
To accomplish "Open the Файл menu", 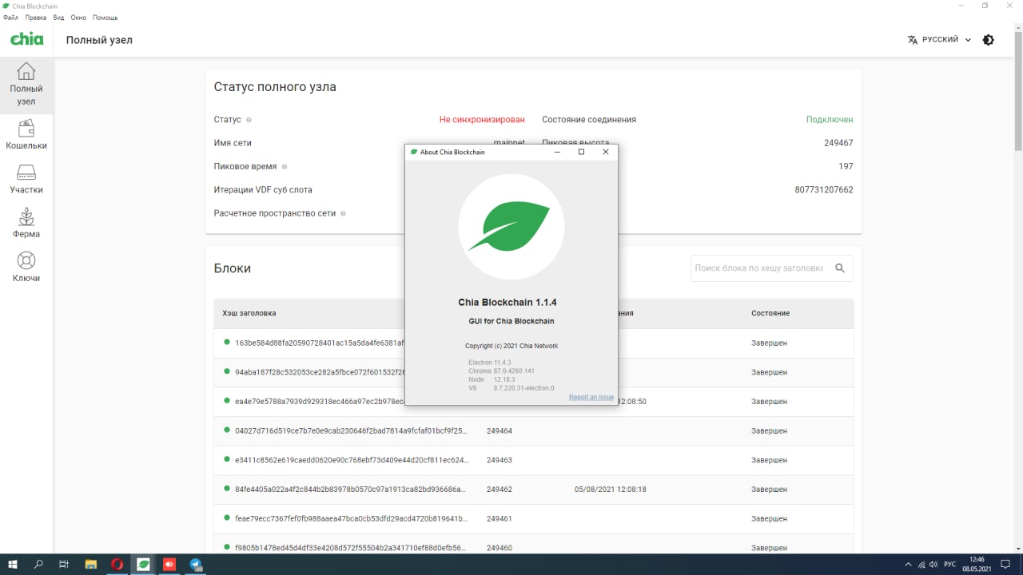I will pos(10,18).
